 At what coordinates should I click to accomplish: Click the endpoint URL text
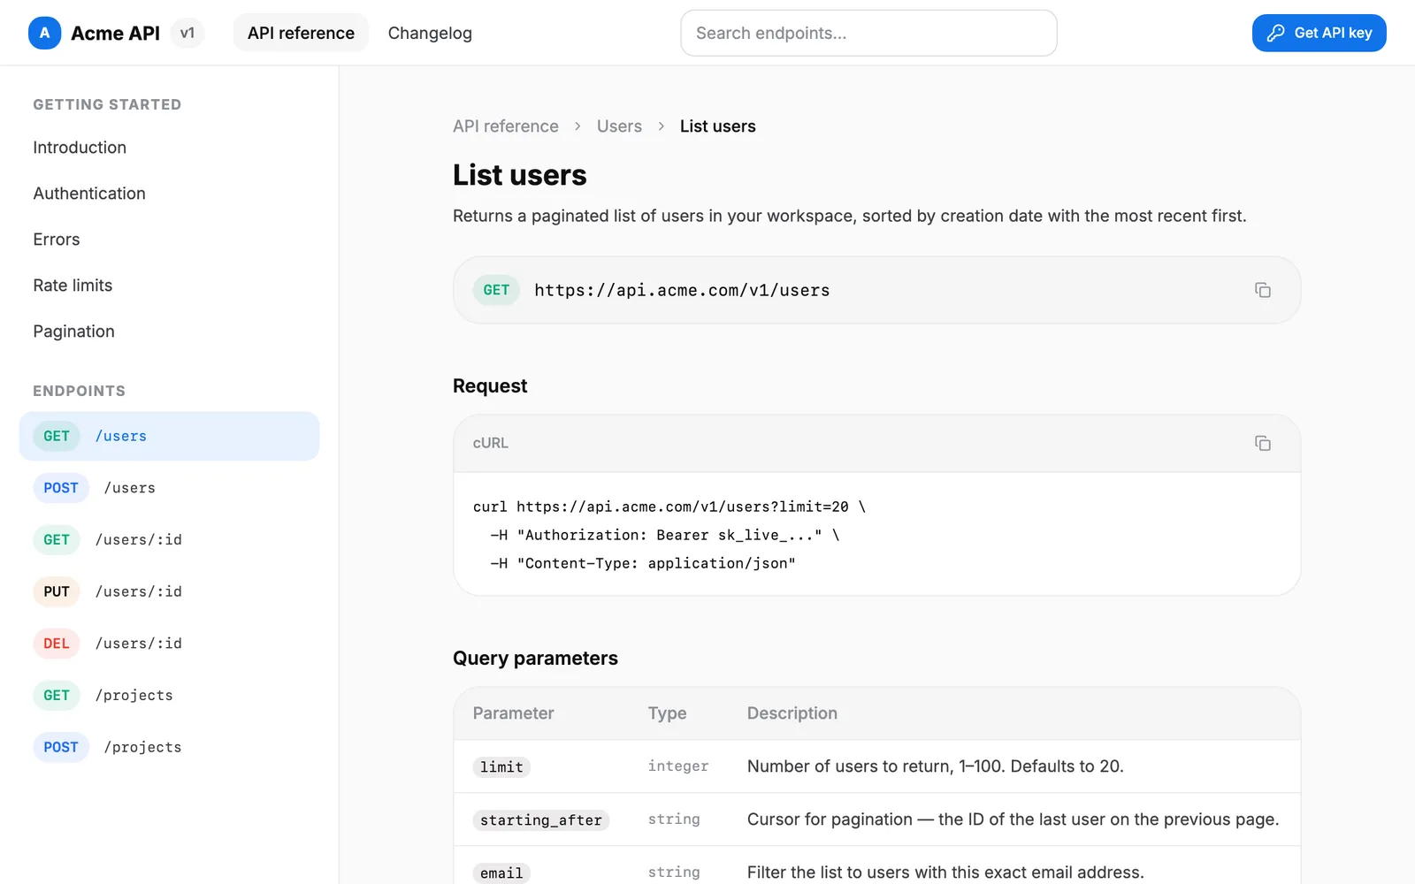pyautogui.click(x=682, y=290)
